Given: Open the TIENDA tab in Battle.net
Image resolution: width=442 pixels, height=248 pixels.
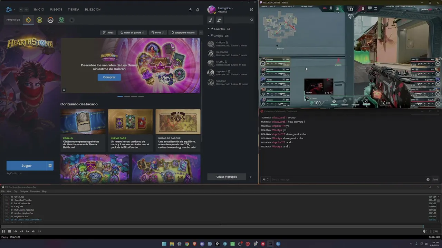Looking at the screenshot, I should (x=74, y=10).
